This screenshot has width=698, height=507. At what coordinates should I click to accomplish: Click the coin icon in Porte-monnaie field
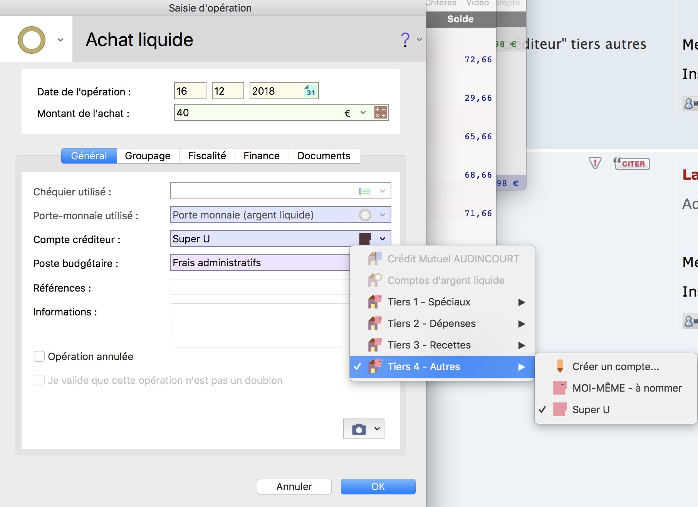click(x=365, y=215)
